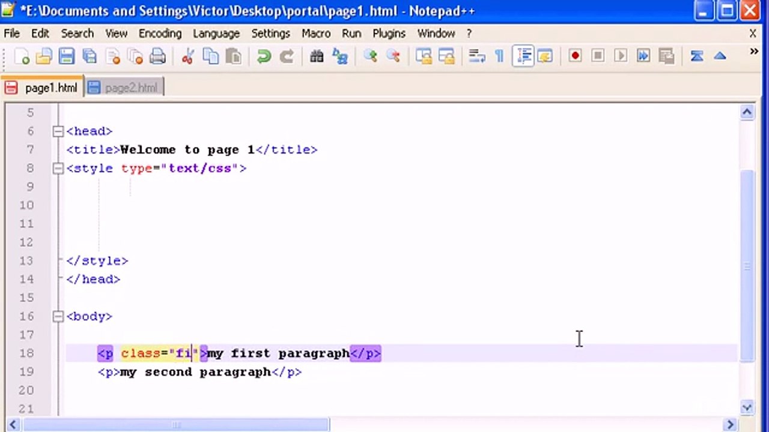Click the "text/css" attribute value
Viewport: 769px width, 432px height.
coord(200,169)
